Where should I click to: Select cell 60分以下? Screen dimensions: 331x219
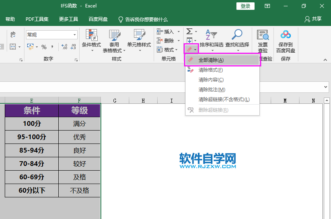coord(32,191)
